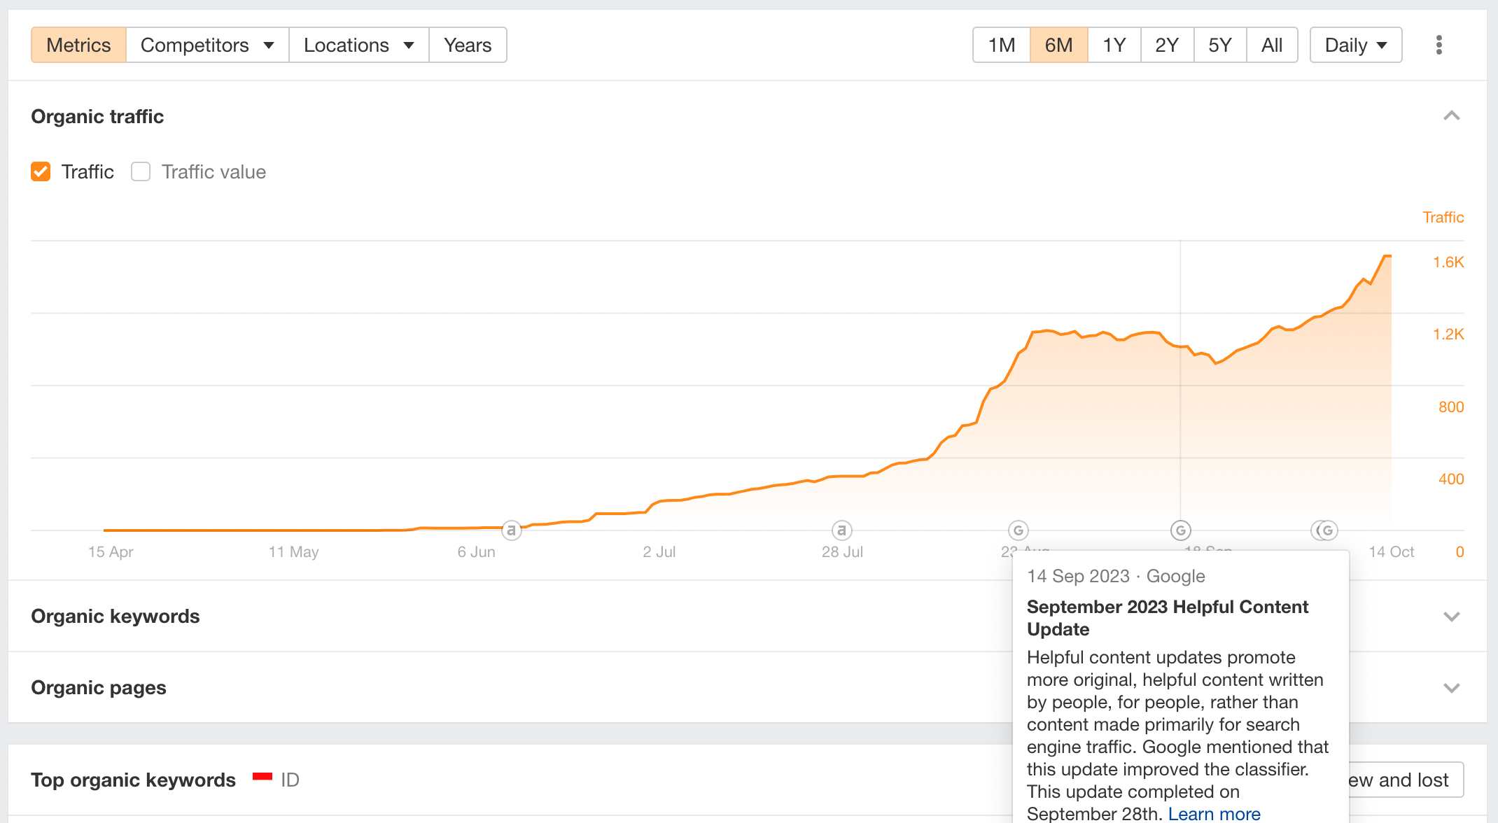Viewport: 1498px width, 823px height.
Task: Click the Google update marker for 14 Sep
Action: (x=1180, y=530)
